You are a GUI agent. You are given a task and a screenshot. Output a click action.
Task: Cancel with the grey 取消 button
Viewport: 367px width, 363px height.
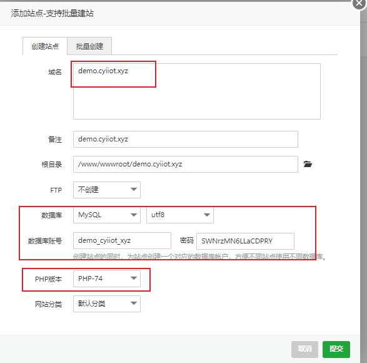(304, 349)
